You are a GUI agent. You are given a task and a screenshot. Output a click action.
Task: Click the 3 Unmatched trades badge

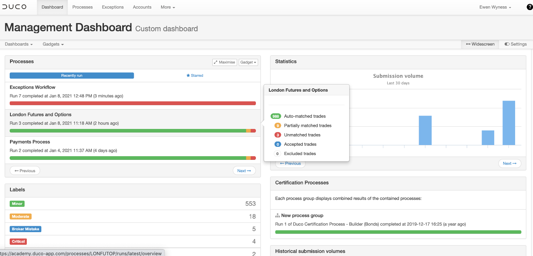pos(277,135)
